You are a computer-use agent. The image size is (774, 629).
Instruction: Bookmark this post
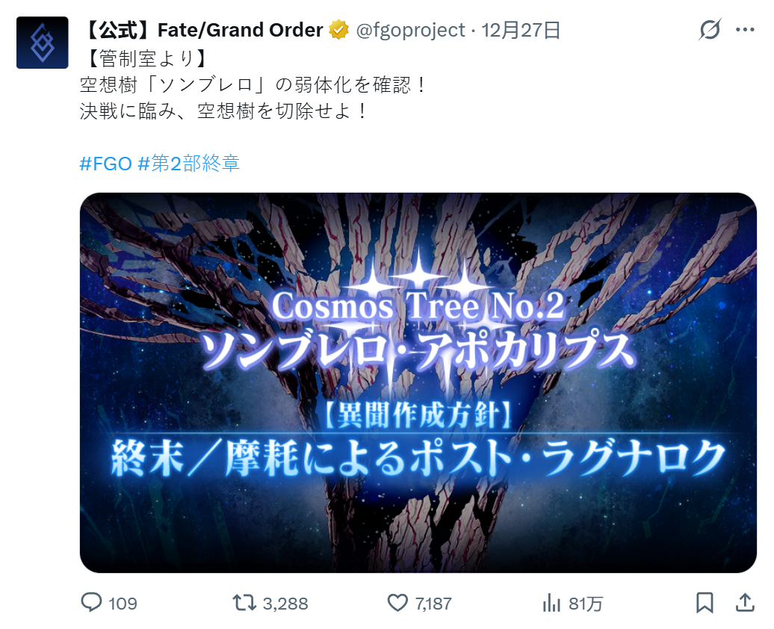click(x=705, y=603)
